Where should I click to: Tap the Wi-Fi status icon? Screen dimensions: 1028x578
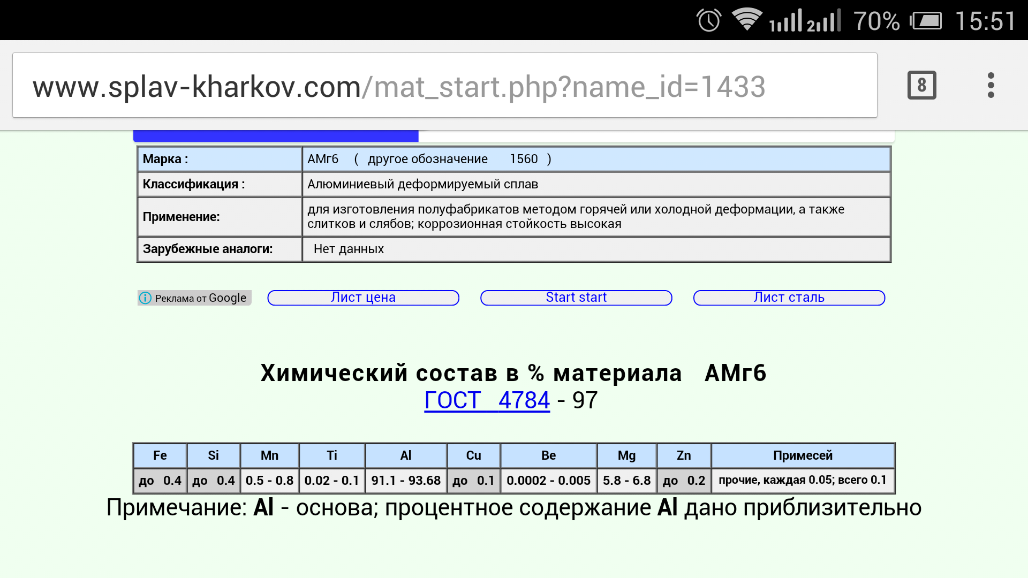[746, 20]
